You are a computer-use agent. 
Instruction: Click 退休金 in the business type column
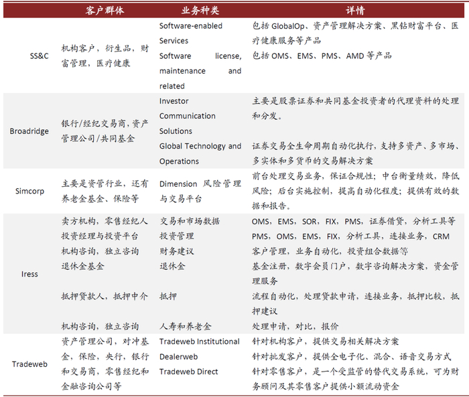click(172, 266)
